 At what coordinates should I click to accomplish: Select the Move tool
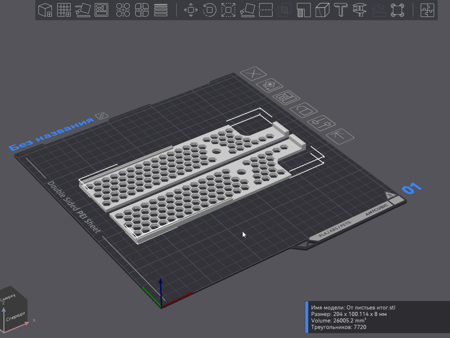191,10
